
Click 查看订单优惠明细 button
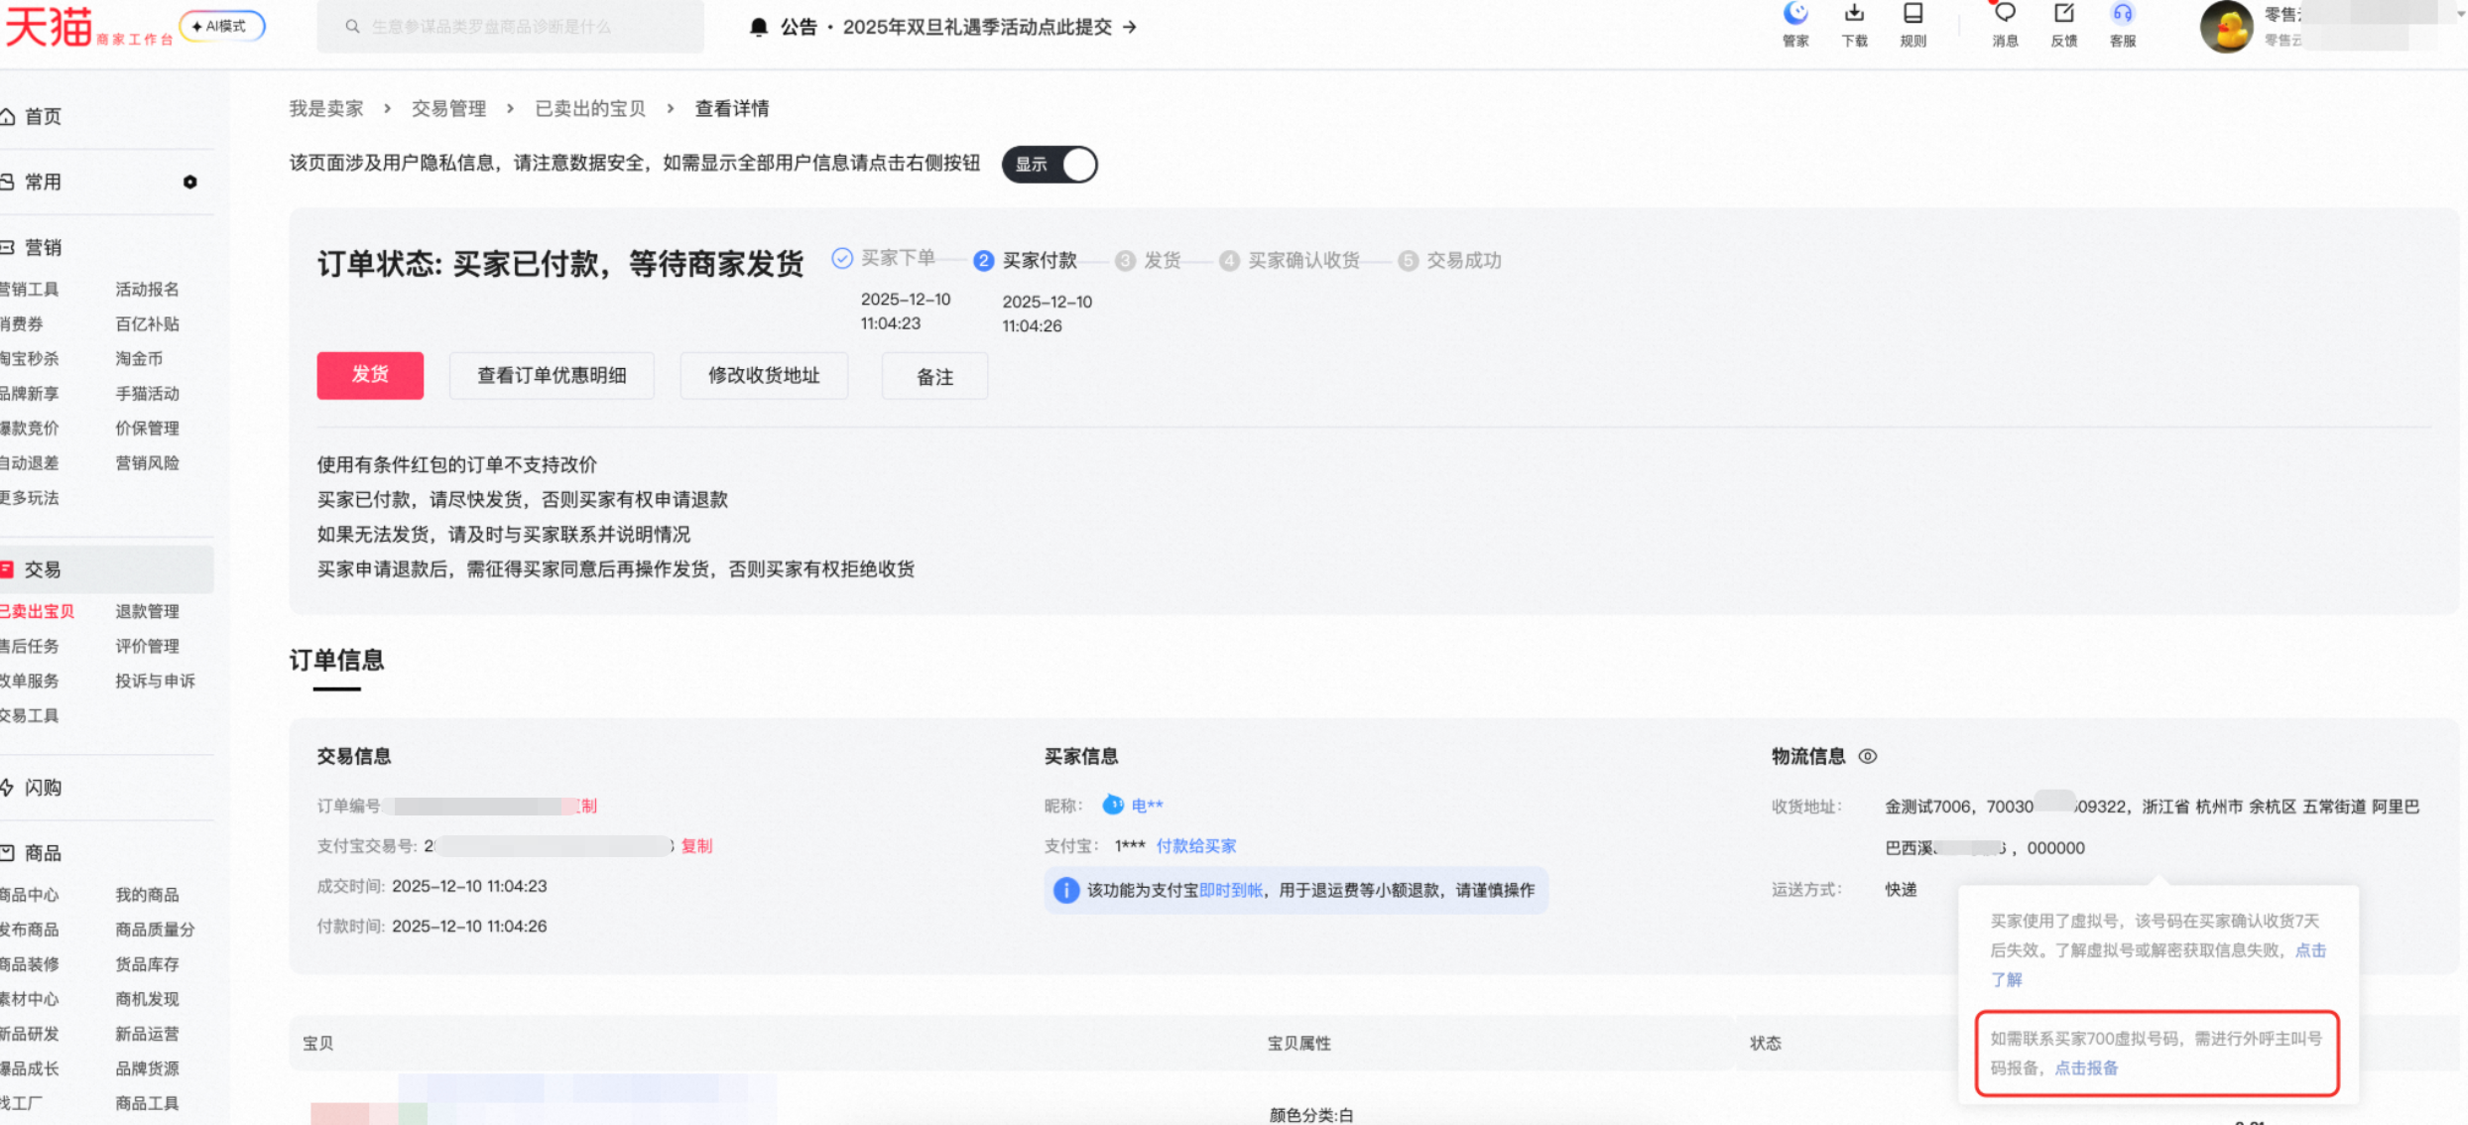click(x=552, y=375)
